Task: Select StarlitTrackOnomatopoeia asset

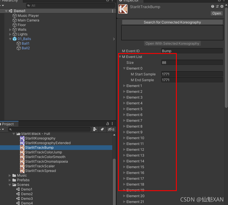Action: 46,162
